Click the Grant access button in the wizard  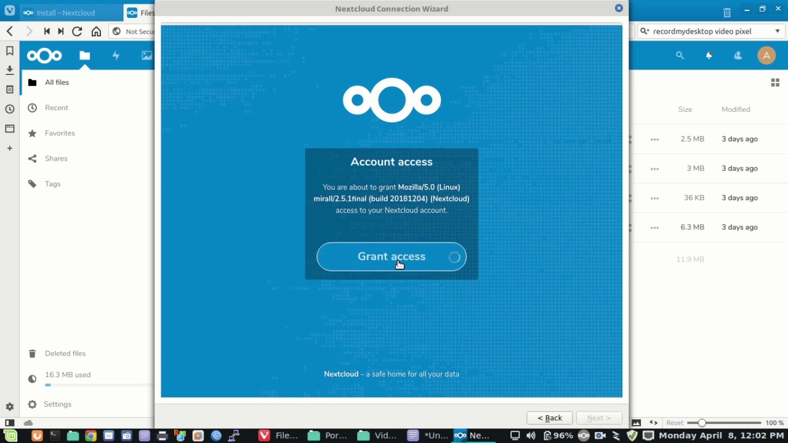(x=392, y=257)
